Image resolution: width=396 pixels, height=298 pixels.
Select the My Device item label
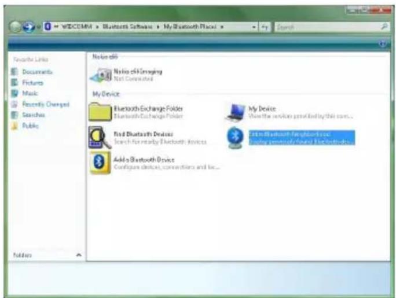coord(262,109)
